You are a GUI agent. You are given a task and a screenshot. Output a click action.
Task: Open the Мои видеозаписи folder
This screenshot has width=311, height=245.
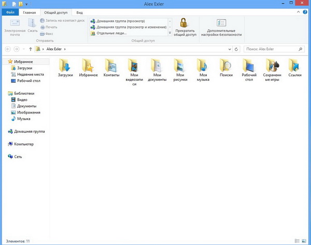click(x=134, y=65)
